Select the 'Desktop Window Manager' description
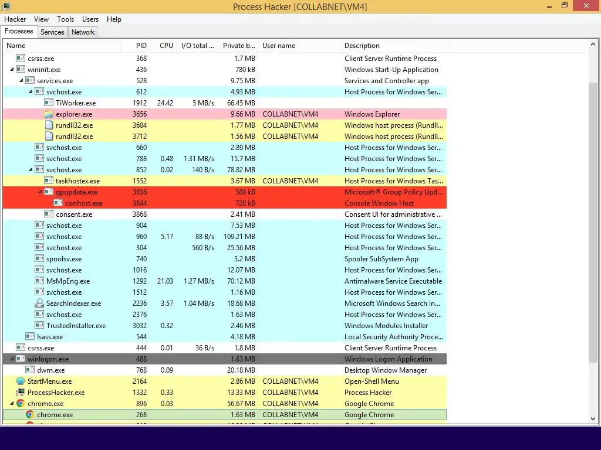This screenshot has height=450, width=601. [386, 370]
